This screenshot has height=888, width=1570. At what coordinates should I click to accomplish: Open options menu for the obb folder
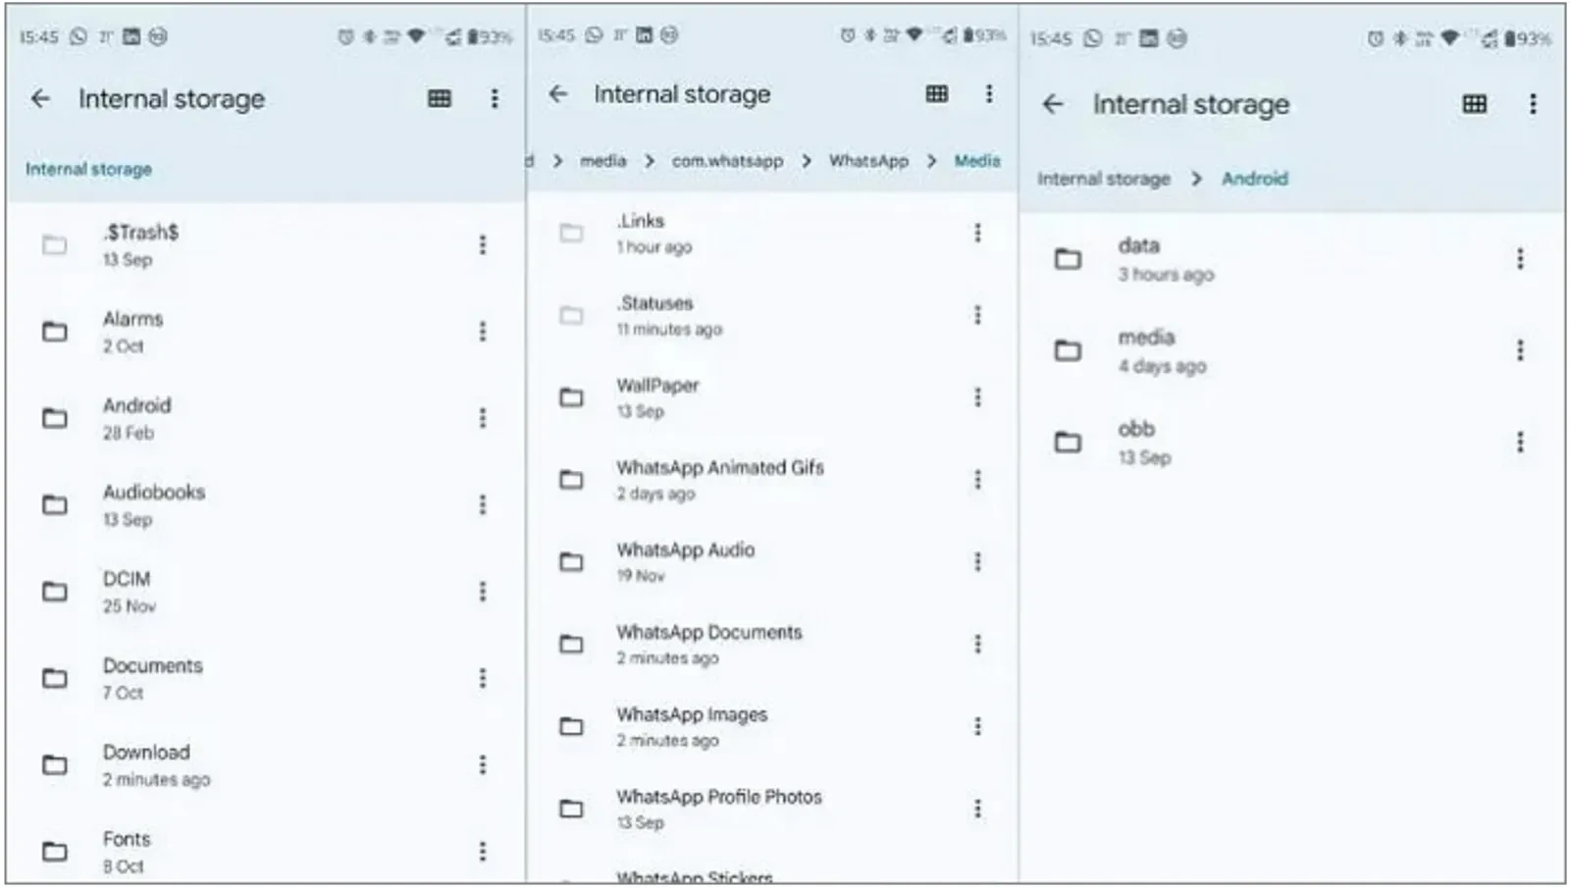pos(1520,442)
